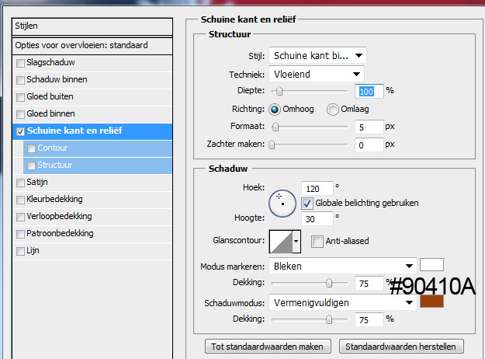
Task: Click the Hoek angle field showing 120
Action: click(317, 189)
